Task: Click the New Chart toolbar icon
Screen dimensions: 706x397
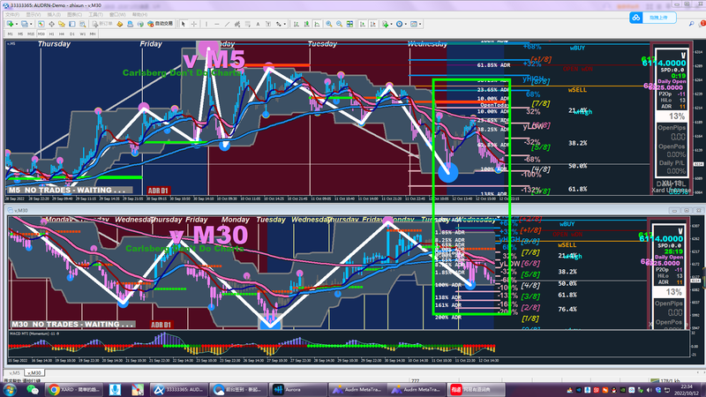Action: [10, 24]
